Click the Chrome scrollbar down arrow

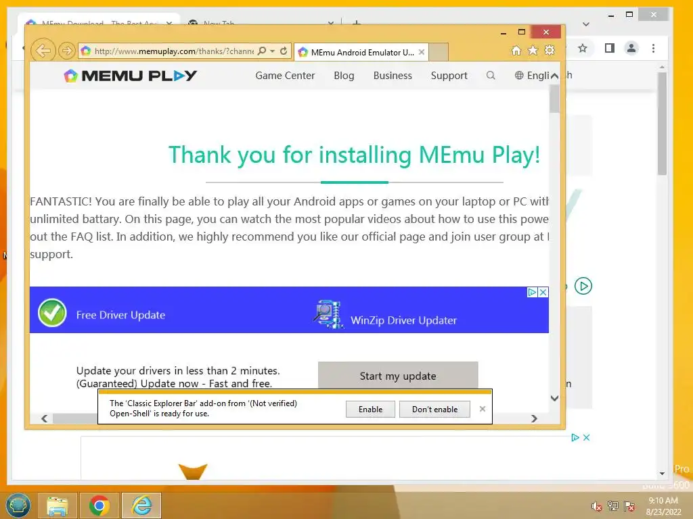tap(662, 474)
